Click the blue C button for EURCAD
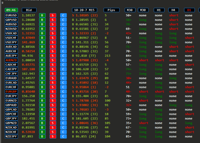Image resolution: width=200 pixels, height=143 pixels. [x=63, y=83]
